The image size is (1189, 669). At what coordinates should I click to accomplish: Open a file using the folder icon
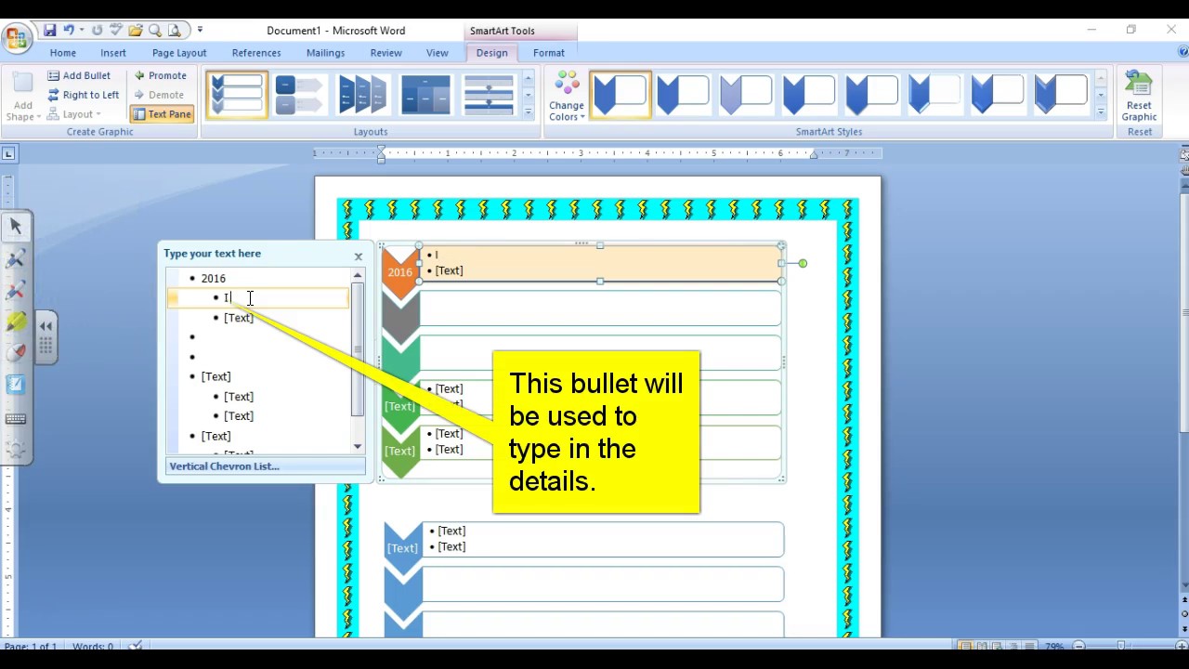coord(136,31)
